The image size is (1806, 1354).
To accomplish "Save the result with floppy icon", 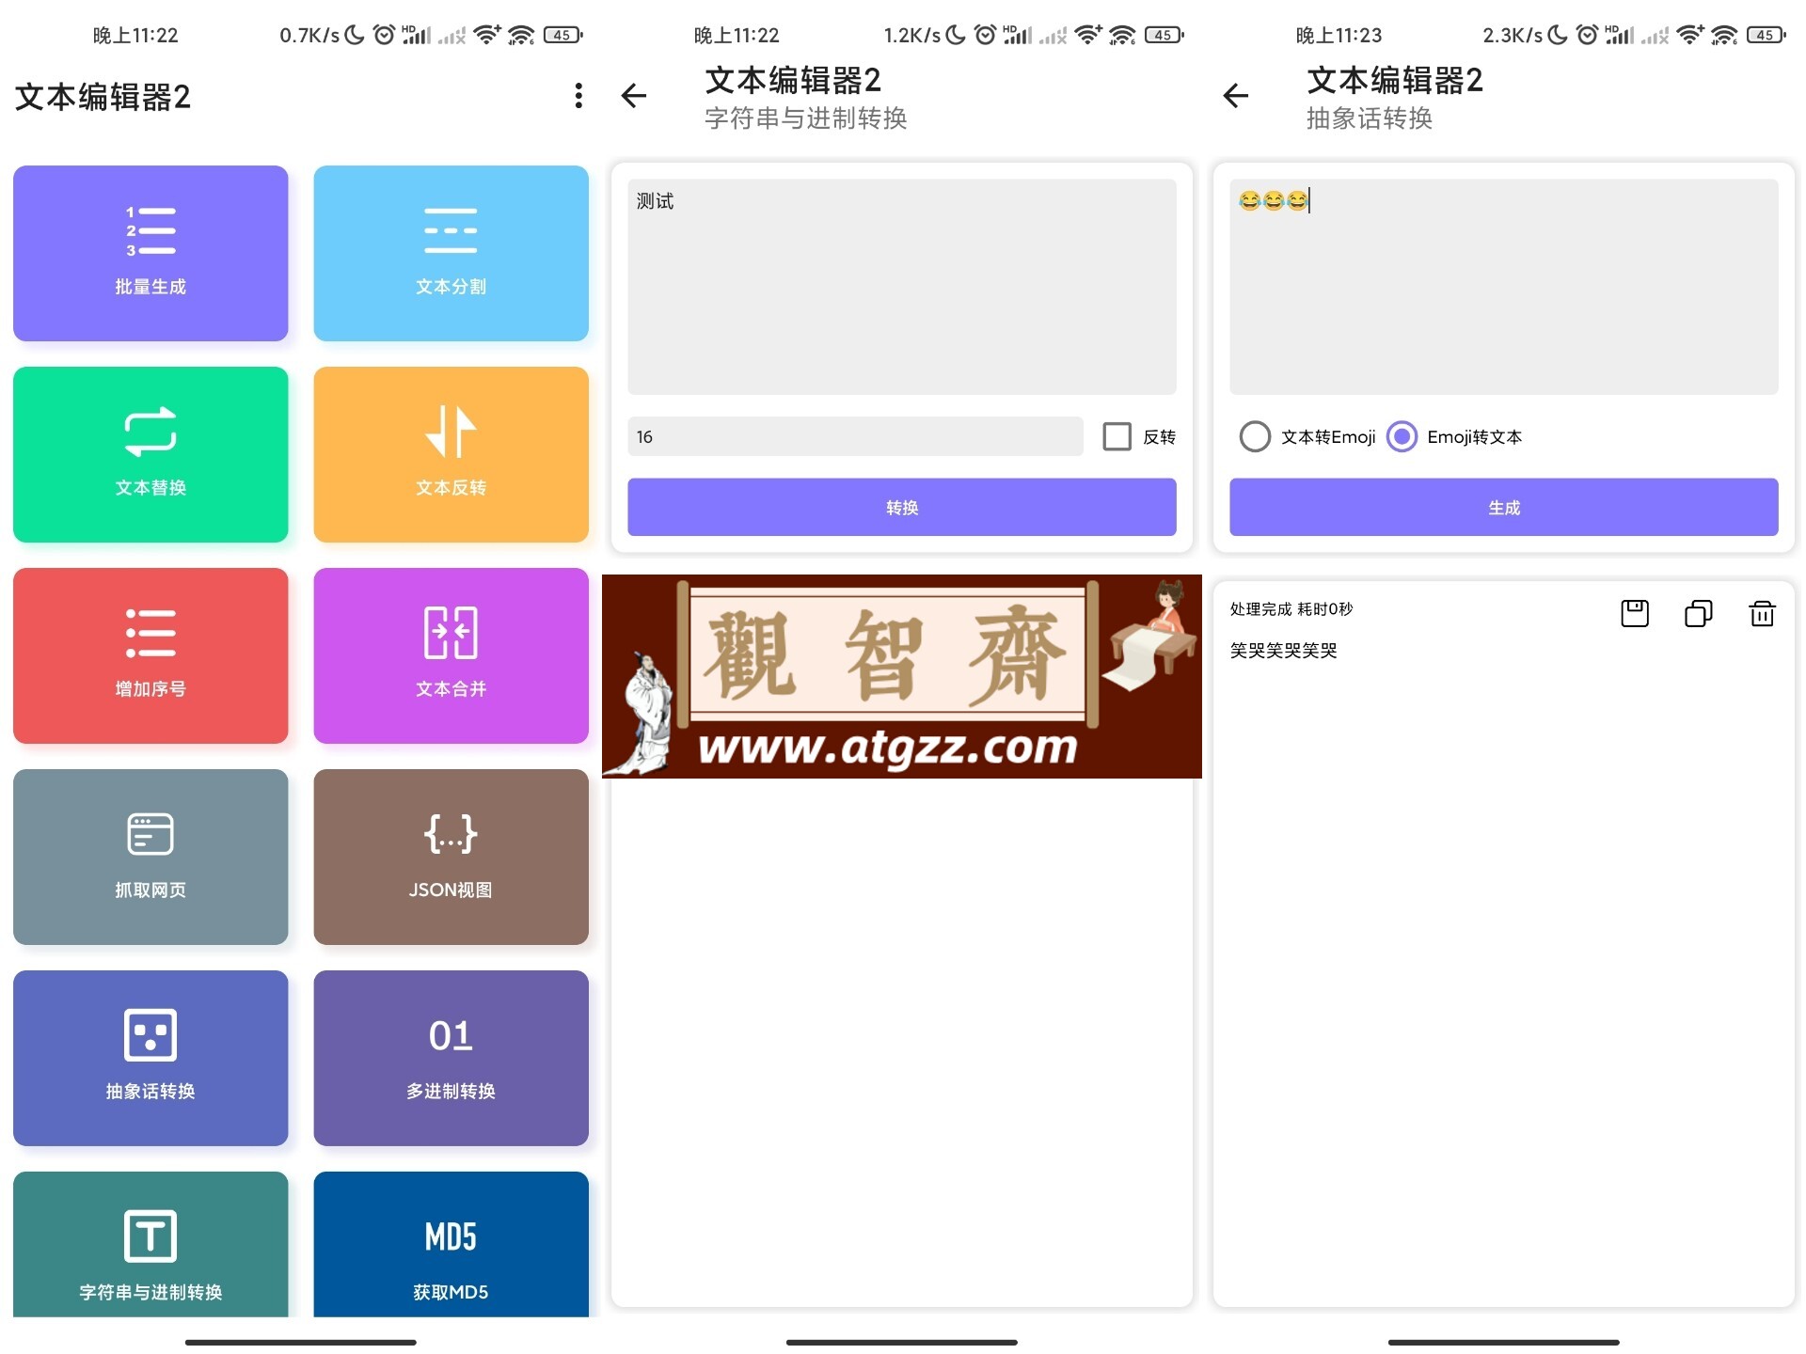I will coord(1635,614).
